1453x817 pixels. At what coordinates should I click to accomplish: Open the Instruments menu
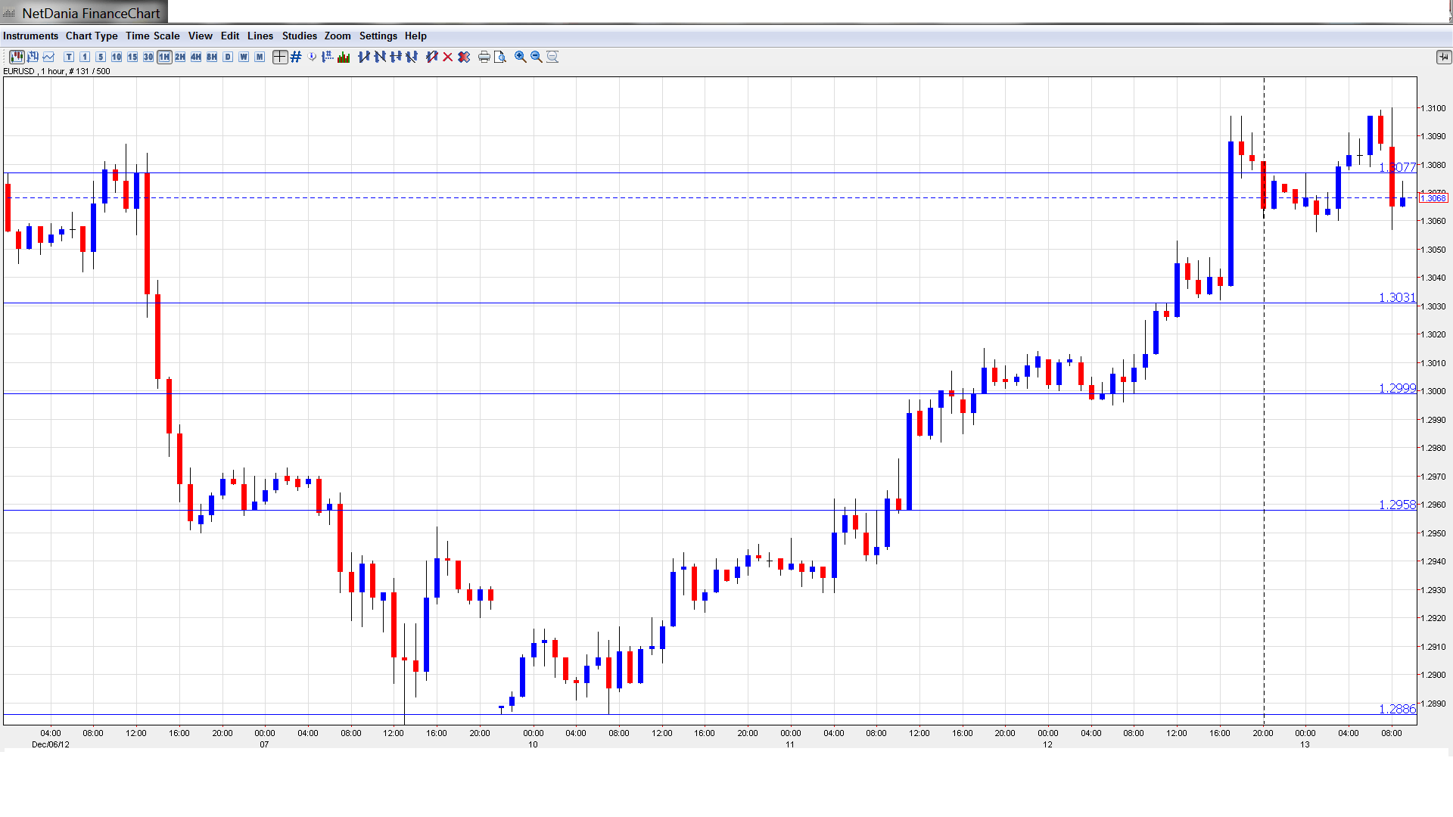(x=30, y=36)
